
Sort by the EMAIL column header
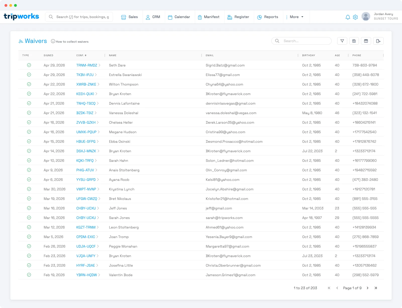210,55
